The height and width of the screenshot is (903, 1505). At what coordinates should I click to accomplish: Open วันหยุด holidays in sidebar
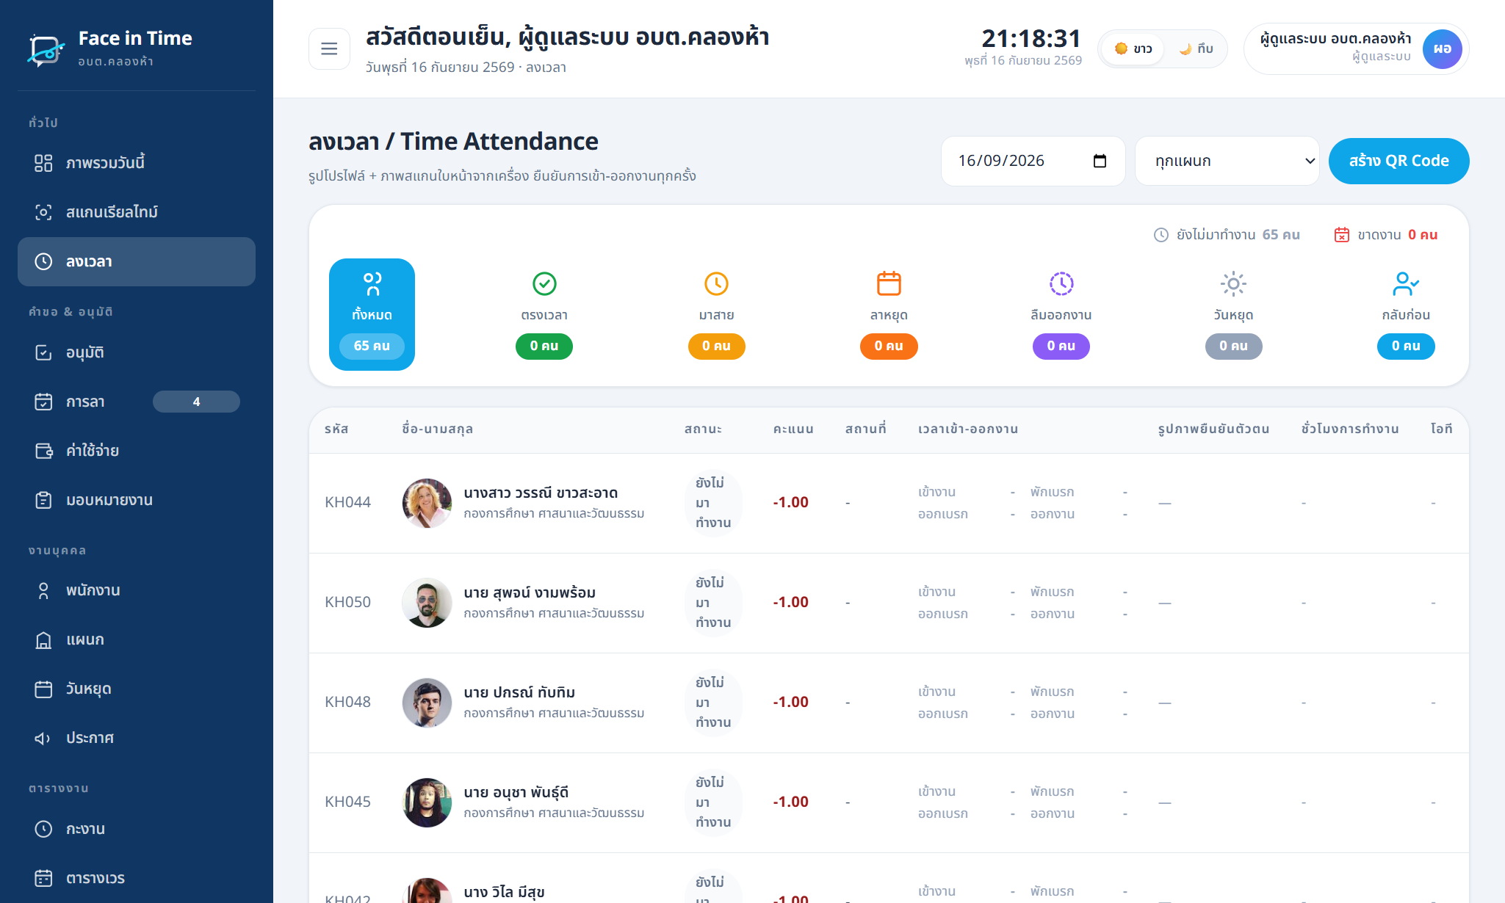click(x=137, y=689)
